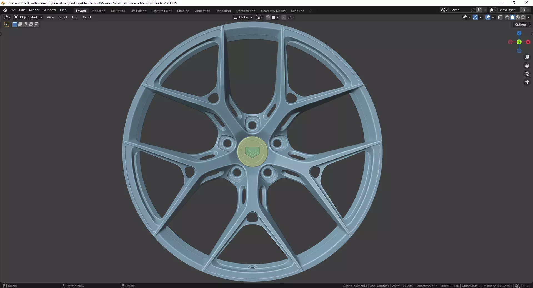Expand gizmo options dropdown arrow

pos(481,17)
